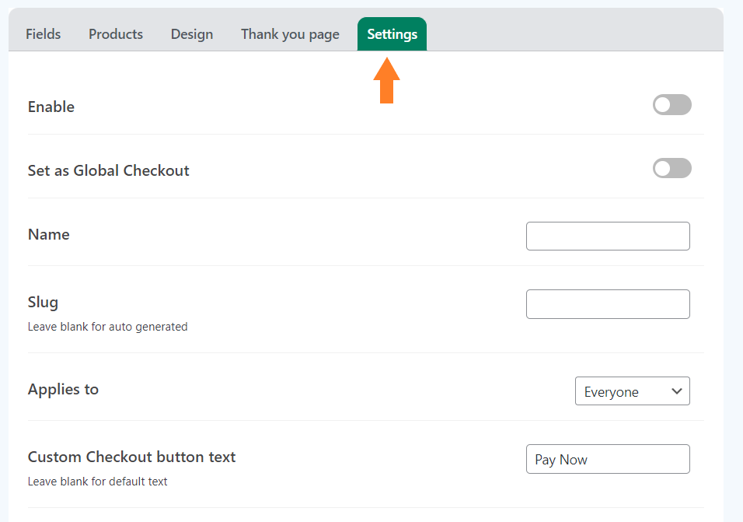Click the Leave blank for default text hint
The image size is (743, 522).
[x=98, y=482]
